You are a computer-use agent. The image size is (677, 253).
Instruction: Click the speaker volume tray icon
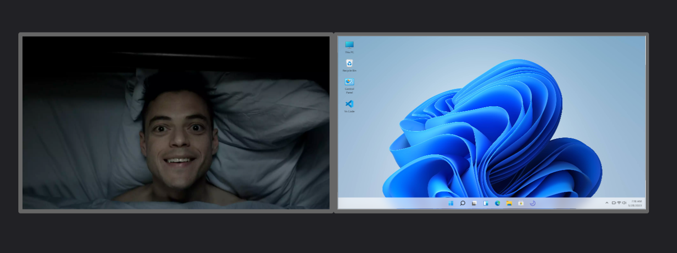[624, 203]
